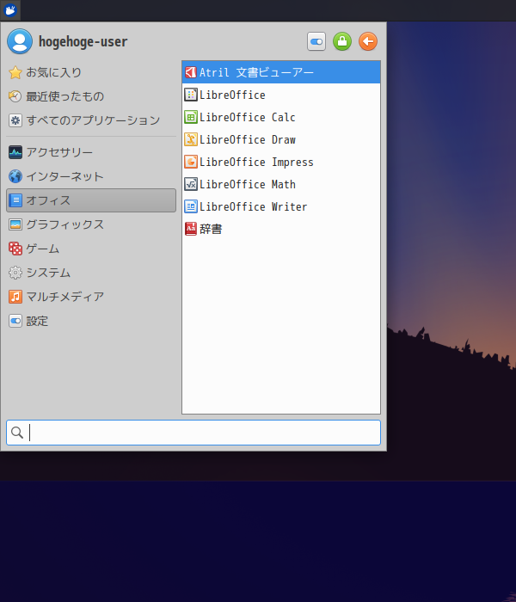Viewport: 516px width, 602px height.
Task: Click the document icon beside オフィス
Action: [x=15, y=200]
